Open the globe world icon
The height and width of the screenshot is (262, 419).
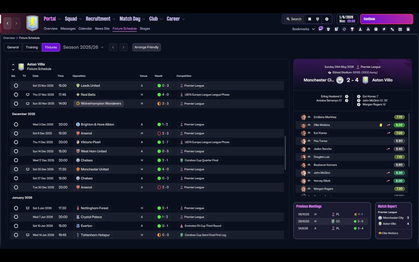[x=318, y=19]
